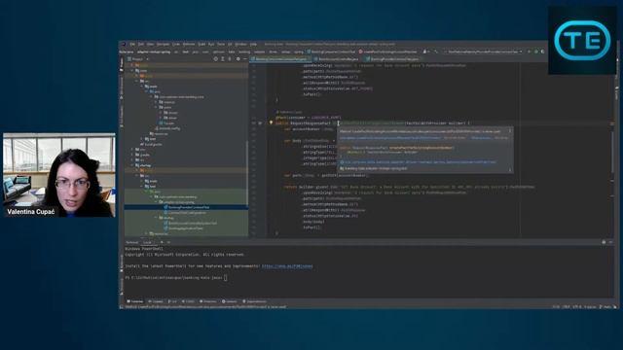The image size is (623, 350).
Task: Open the Terminal tool window button in bottom bar
Action: (135, 301)
